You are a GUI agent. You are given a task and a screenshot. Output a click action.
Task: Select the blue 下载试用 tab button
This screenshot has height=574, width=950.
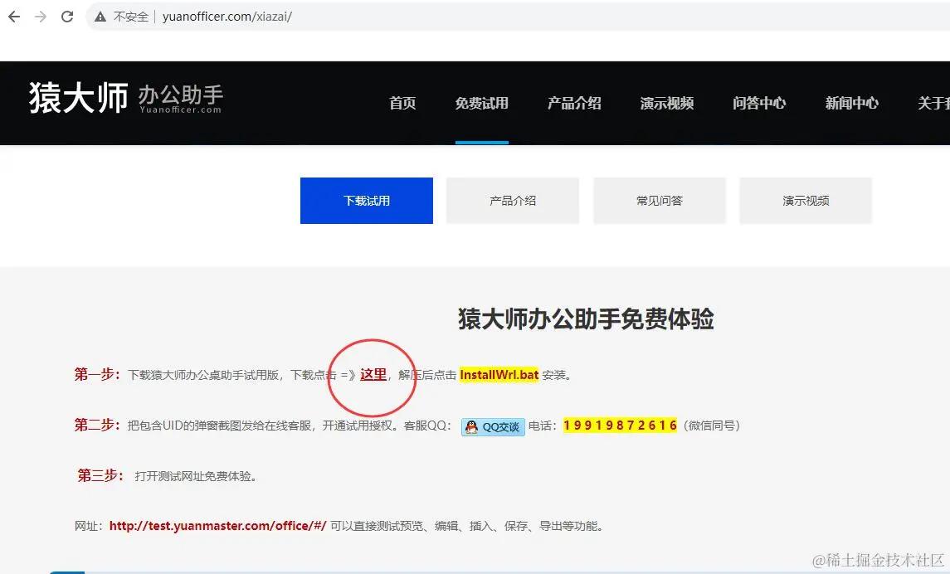pos(366,200)
